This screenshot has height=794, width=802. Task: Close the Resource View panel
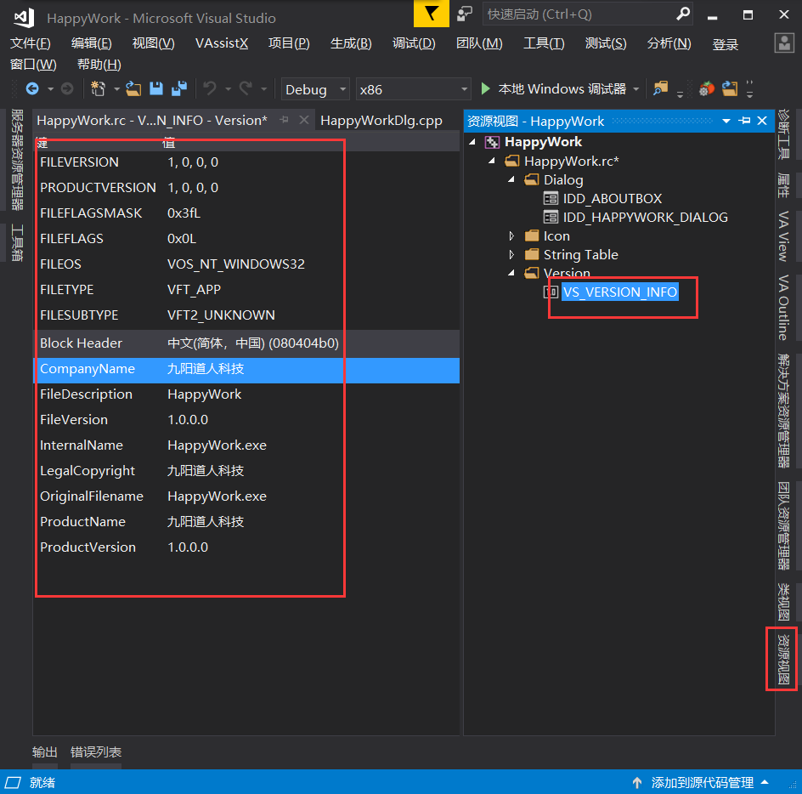pos(762,121)
